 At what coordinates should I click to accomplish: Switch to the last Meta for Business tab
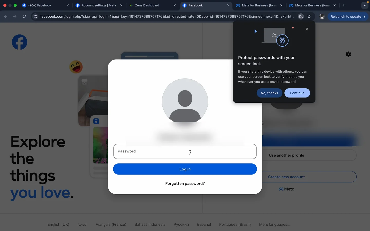[x=312, y=5]
